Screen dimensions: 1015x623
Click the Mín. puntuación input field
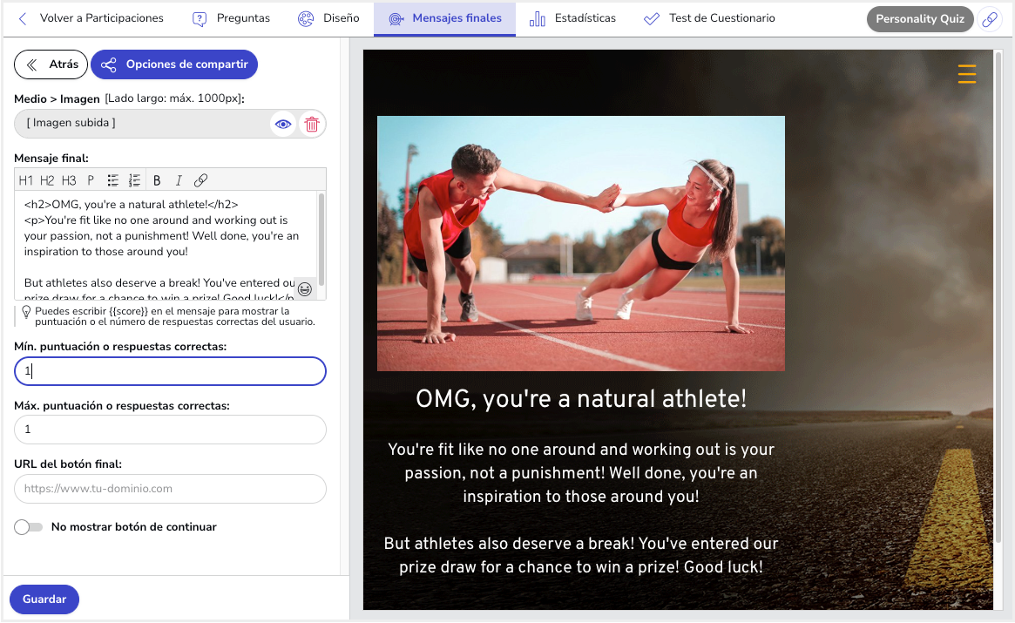click(x=170, y=372)
